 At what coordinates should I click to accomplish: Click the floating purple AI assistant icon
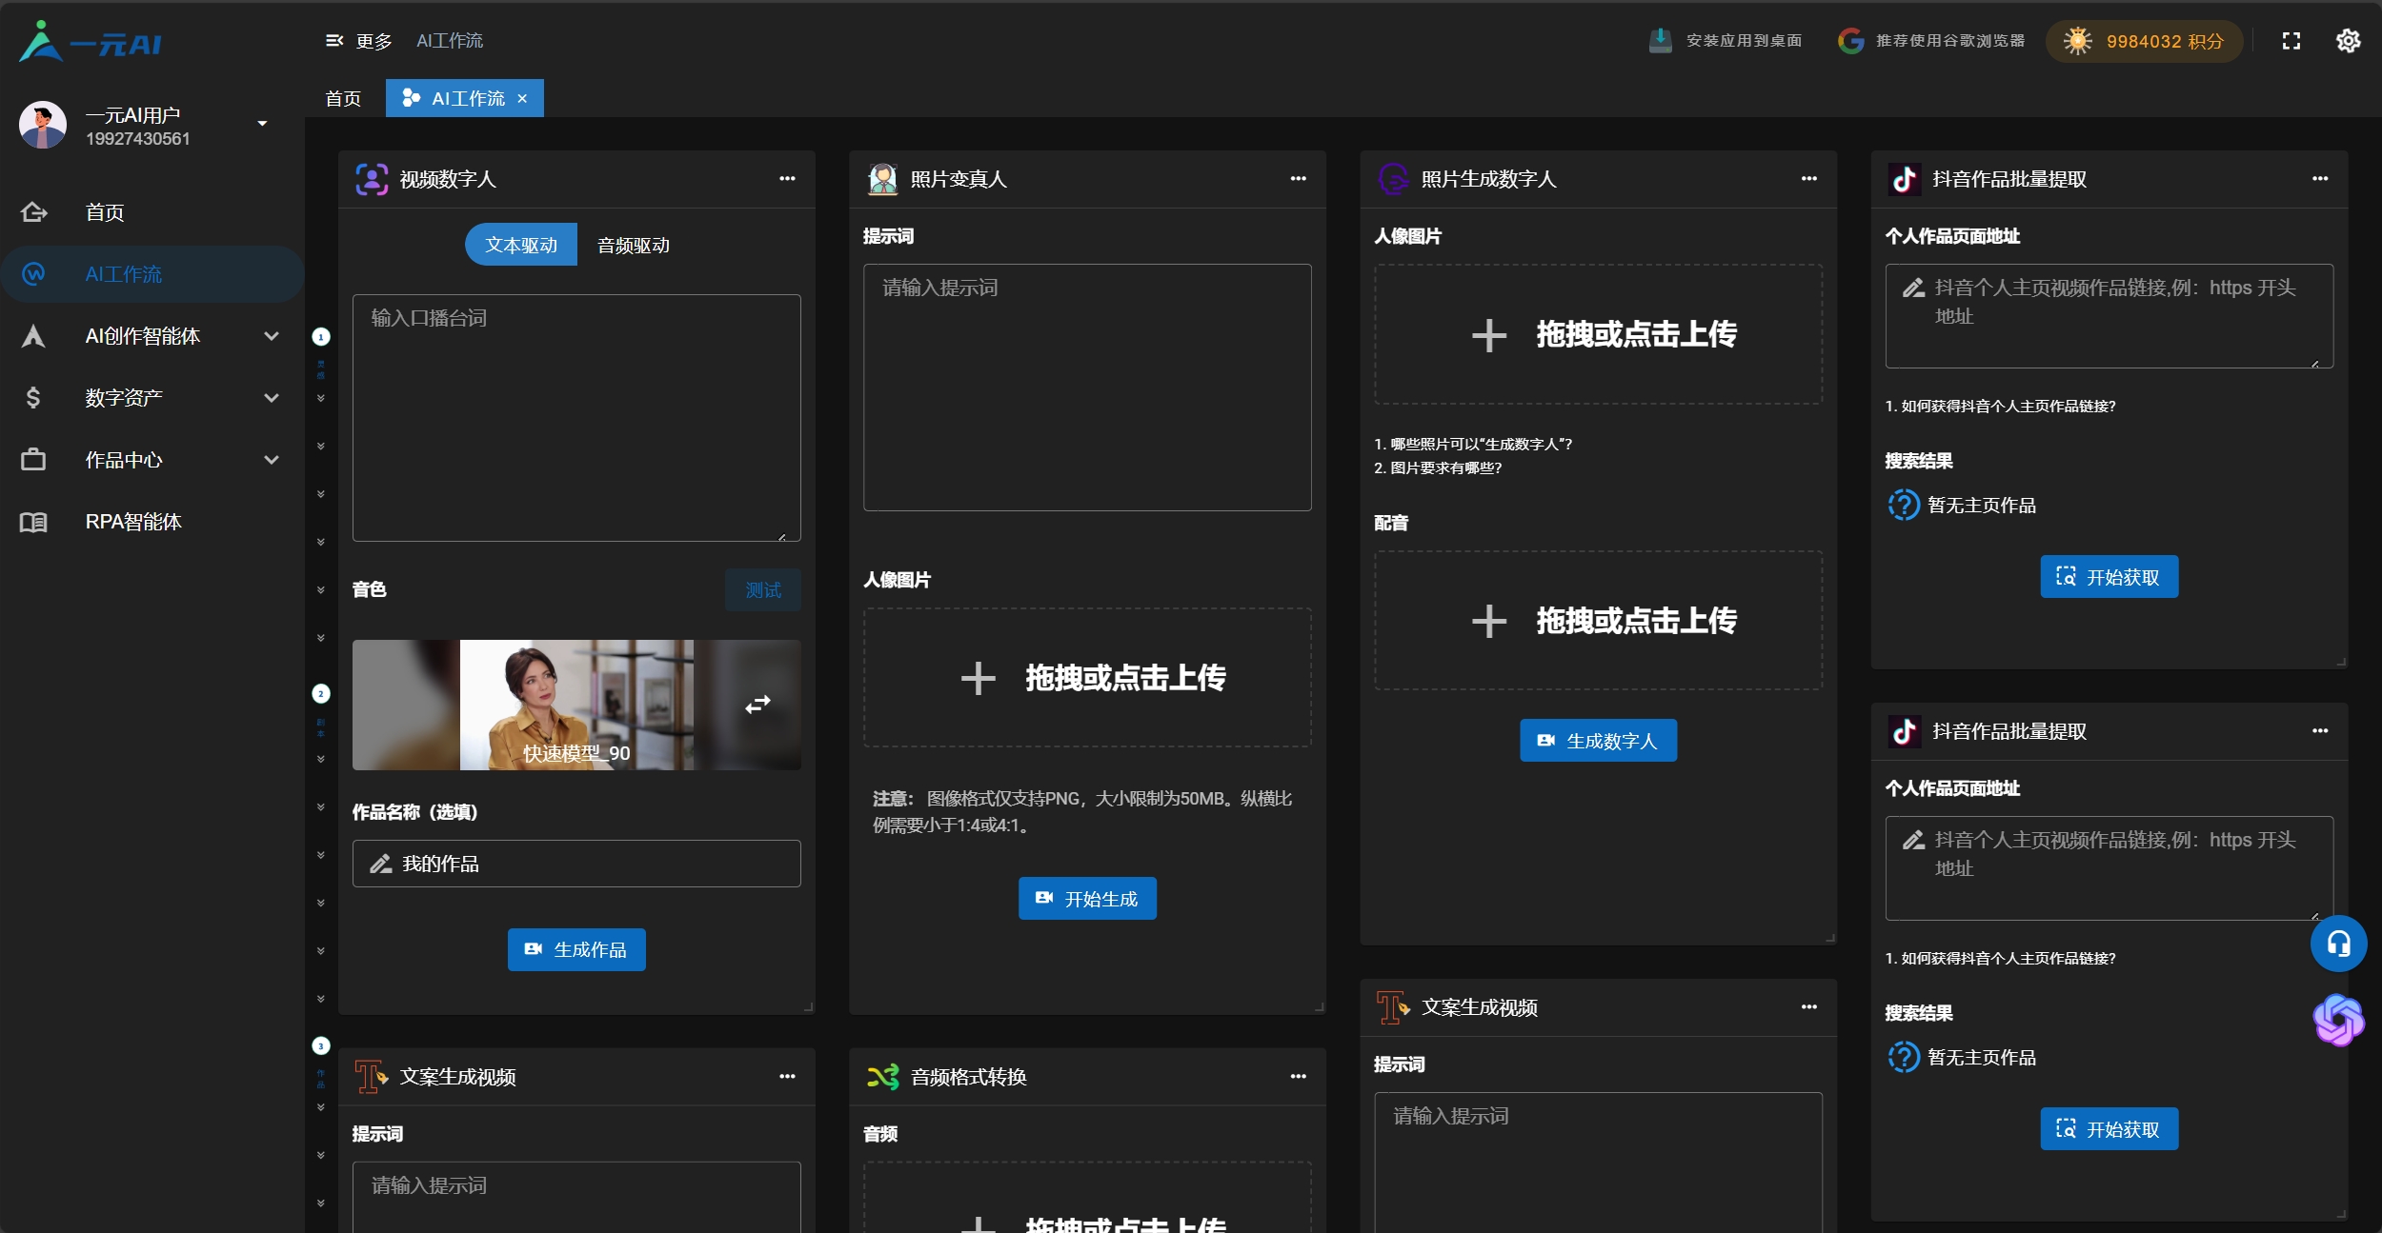[2338, 1020]
